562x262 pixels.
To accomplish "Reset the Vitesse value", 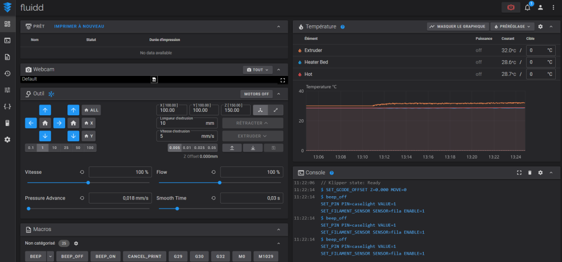I will (82, 172).
